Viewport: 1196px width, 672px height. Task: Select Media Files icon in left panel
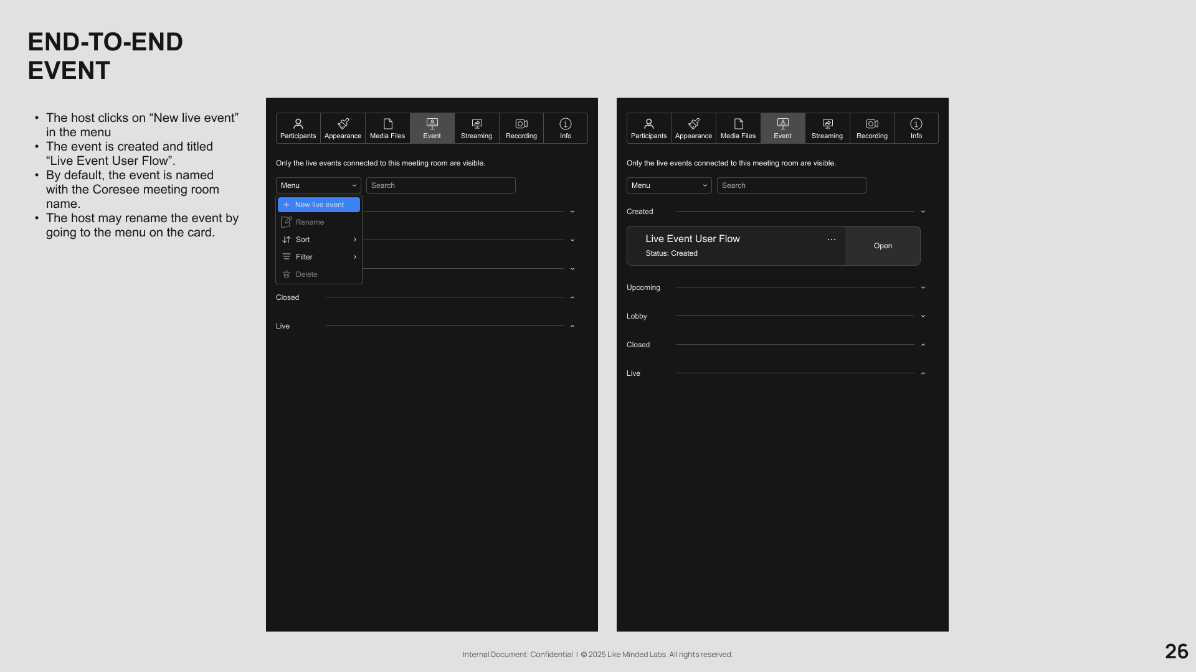pos(387,128)
